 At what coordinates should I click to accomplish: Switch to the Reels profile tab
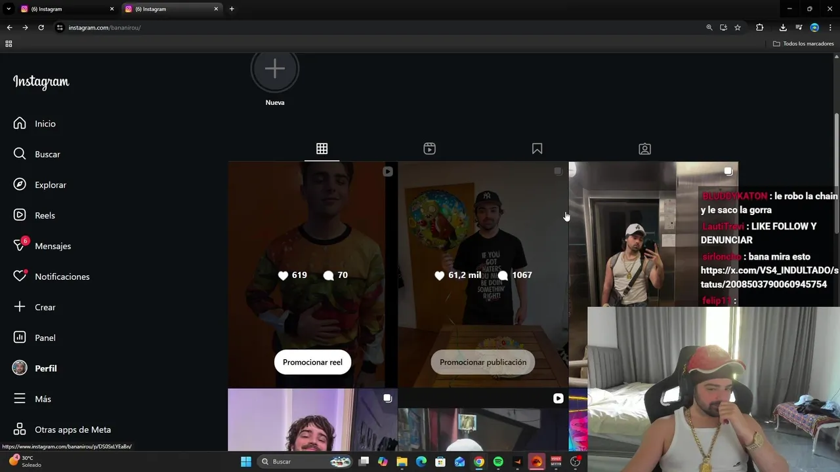(x=429, y=149)
